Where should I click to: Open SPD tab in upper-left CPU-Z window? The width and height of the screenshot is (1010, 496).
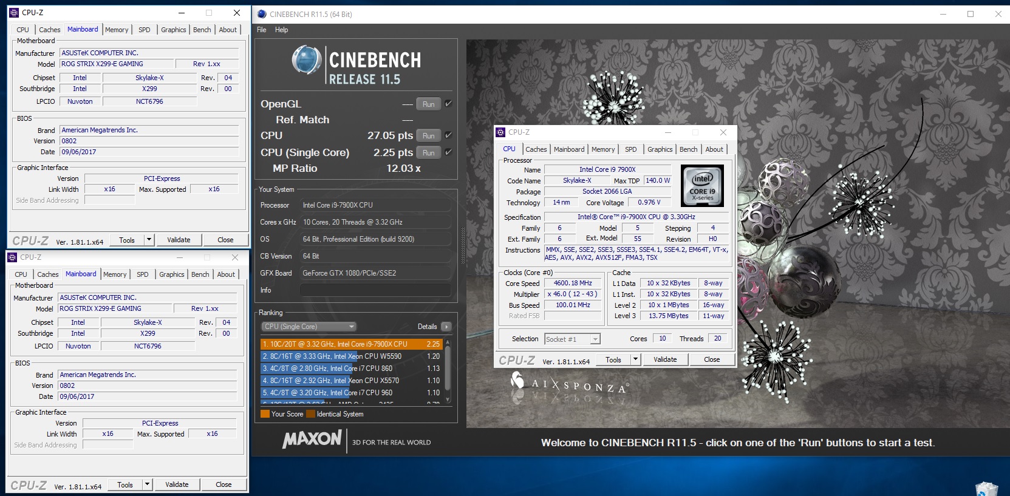(145, 30)
